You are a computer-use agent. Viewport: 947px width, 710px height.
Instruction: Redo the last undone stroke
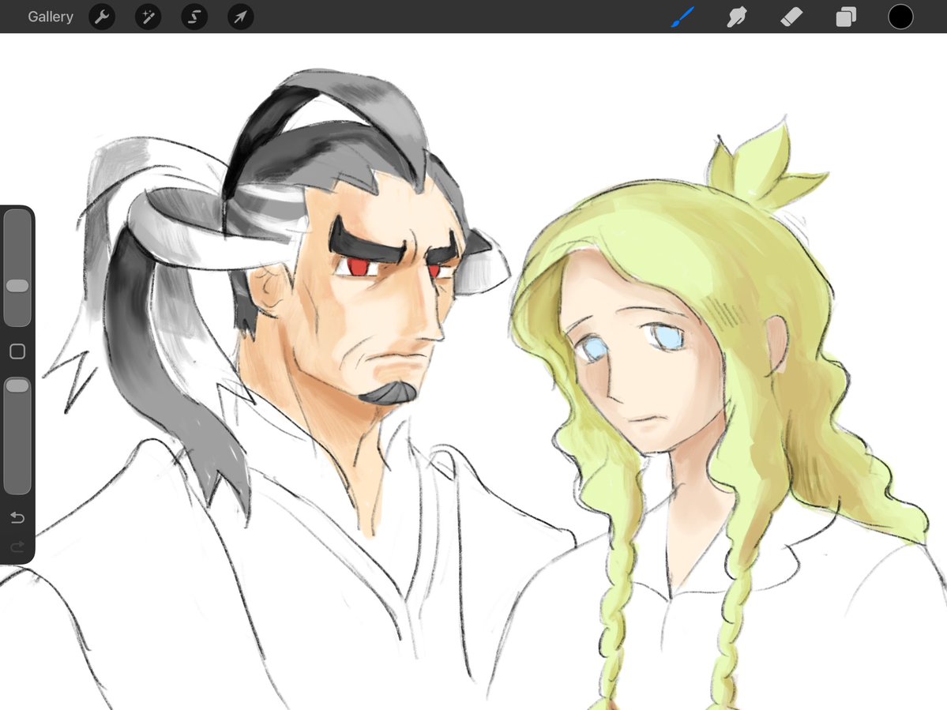[x=17, y=547]
